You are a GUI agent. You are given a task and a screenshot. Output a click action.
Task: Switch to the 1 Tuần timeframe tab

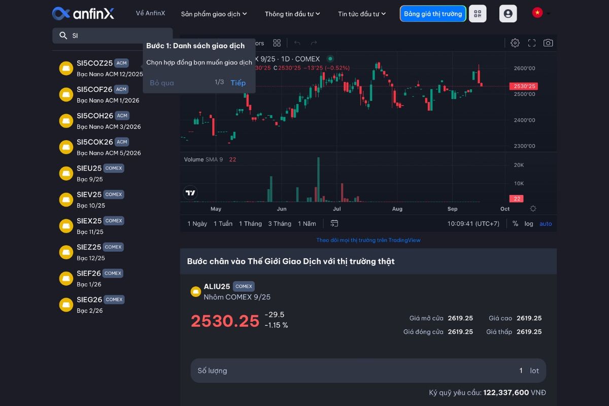tap(222, 223)
